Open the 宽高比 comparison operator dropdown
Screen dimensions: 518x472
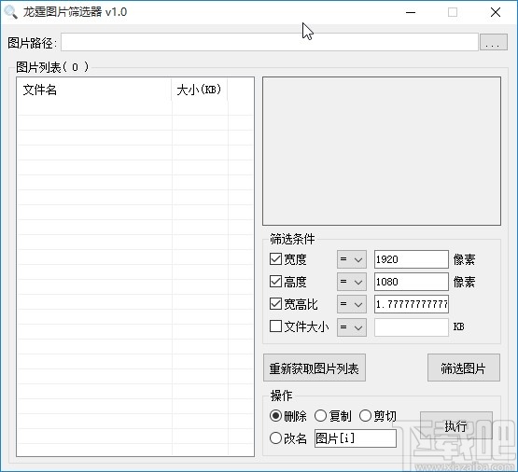352,304
